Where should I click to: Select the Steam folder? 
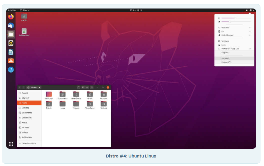[76, 105]
